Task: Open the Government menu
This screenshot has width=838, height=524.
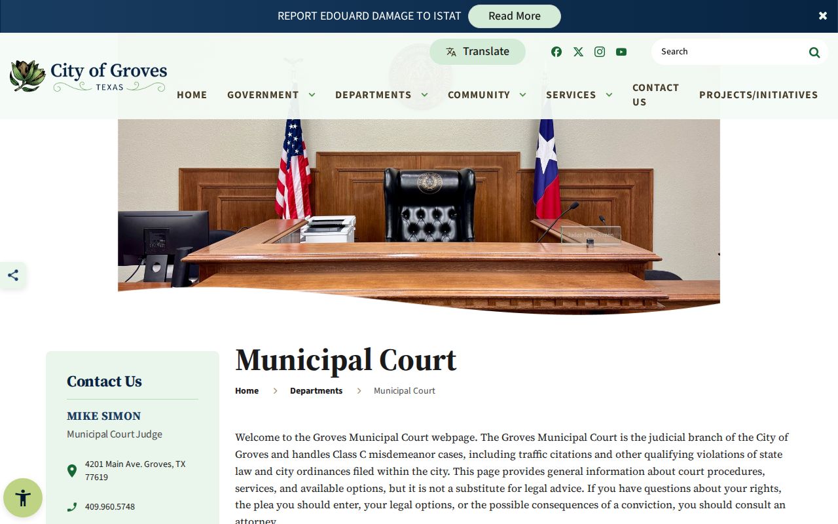Action: click(x=263, y=95)
